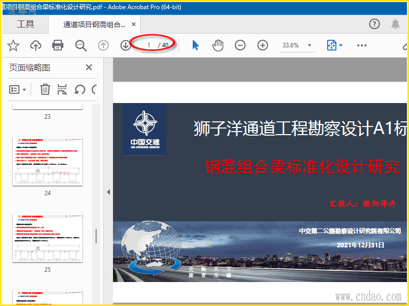This screenshot has width=409, height=306.
Task: Expand the fit page options arrow
Action: point(340,45)
